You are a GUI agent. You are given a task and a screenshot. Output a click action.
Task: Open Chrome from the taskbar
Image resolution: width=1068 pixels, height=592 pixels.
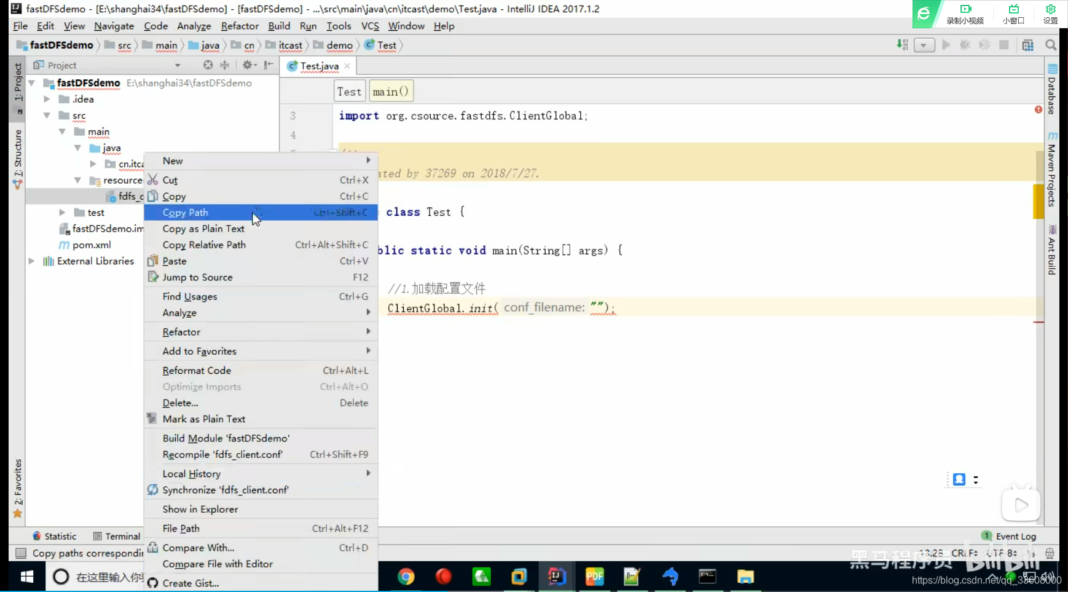pyautogui.click(x=406, y=577)
